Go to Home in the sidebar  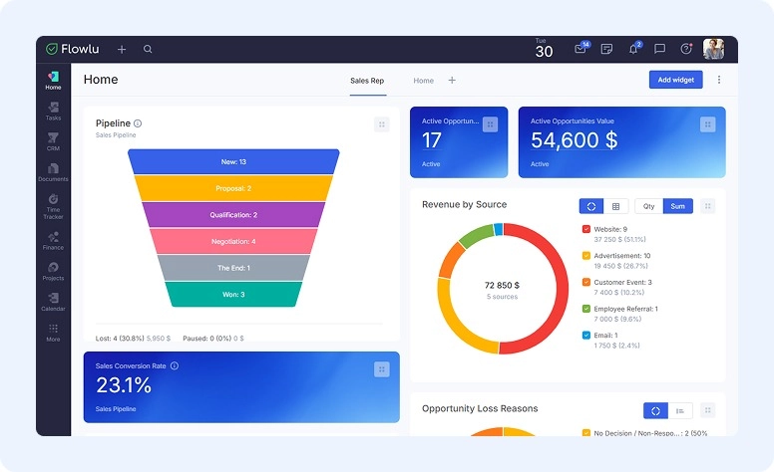pos(53,81)
